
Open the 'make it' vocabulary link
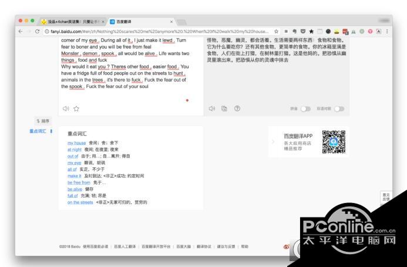(74, 176)
